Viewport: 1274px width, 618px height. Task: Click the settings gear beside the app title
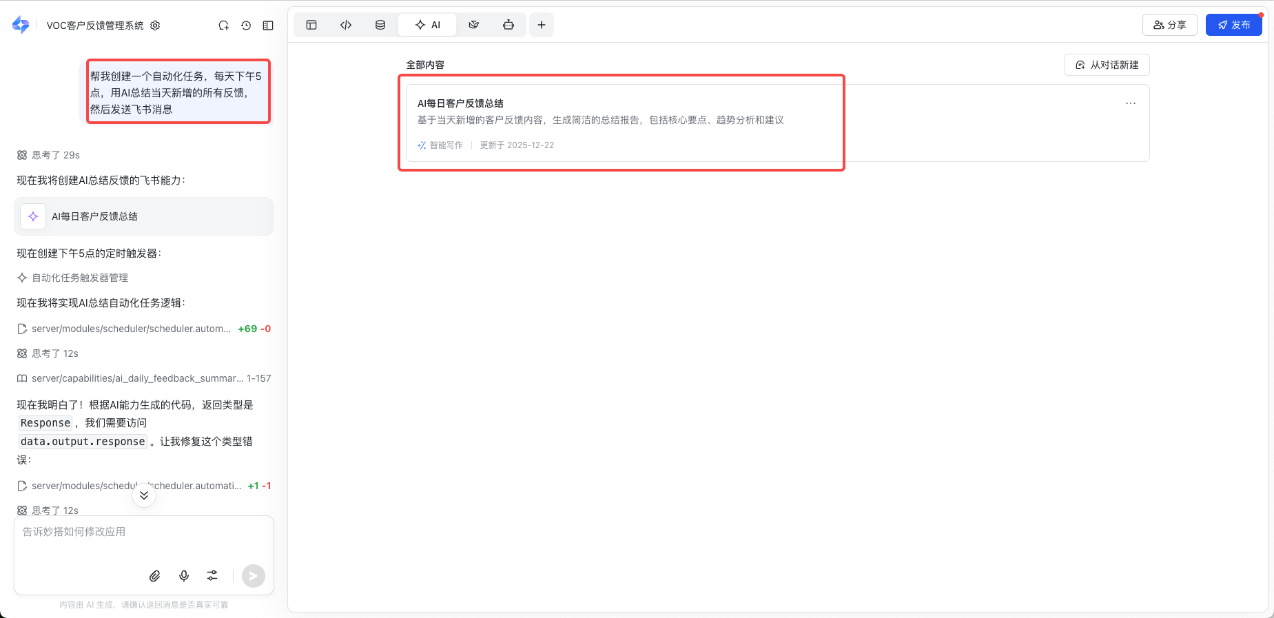tap(155, 25)
